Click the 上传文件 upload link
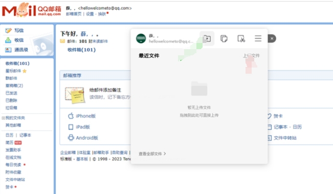This screenshot has width=333, height=194. coord(252,56)
